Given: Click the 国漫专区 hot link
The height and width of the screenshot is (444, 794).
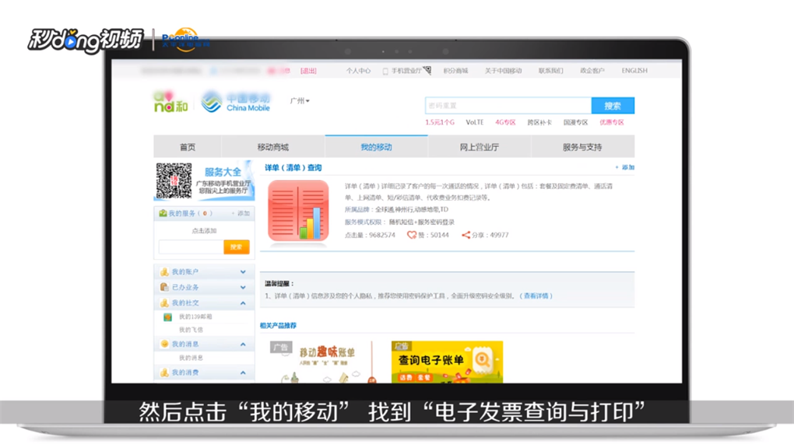Looking at the screenshot, I should point(576,122).
